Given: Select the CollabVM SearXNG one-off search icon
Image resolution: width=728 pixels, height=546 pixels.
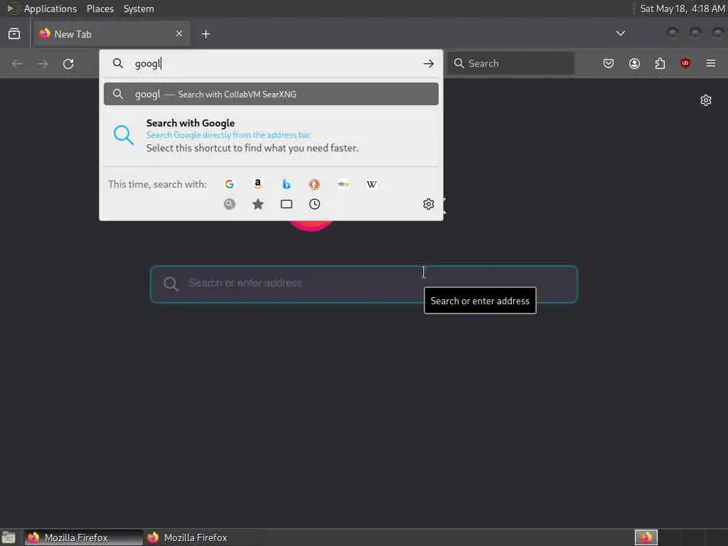Looking at the screenshot, I should point(230,204).
